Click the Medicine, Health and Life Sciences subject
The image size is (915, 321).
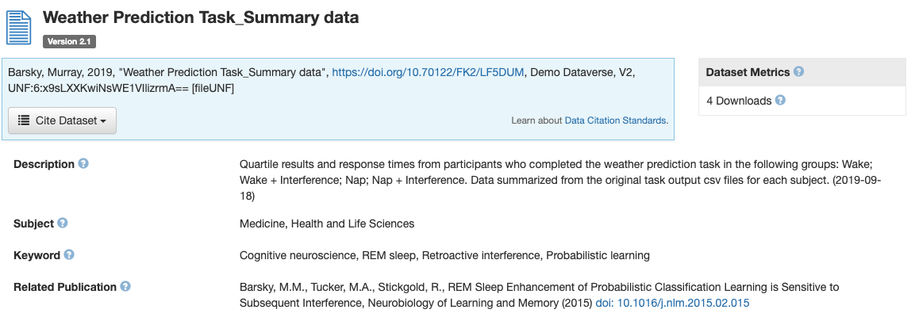(326, 224)
